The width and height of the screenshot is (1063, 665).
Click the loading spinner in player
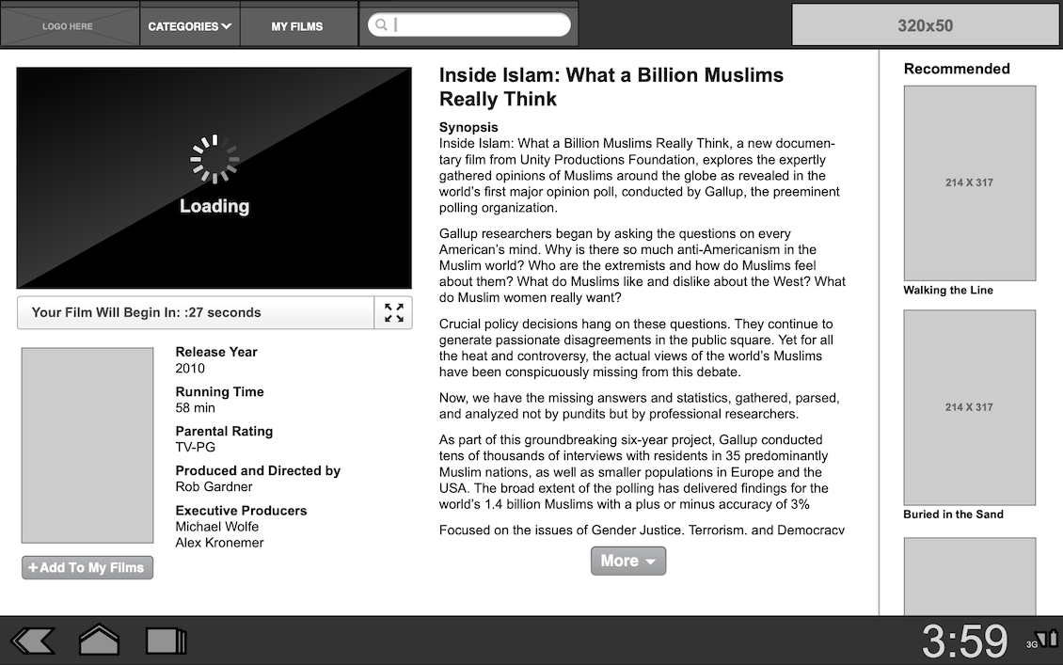[x=214, y=159]
